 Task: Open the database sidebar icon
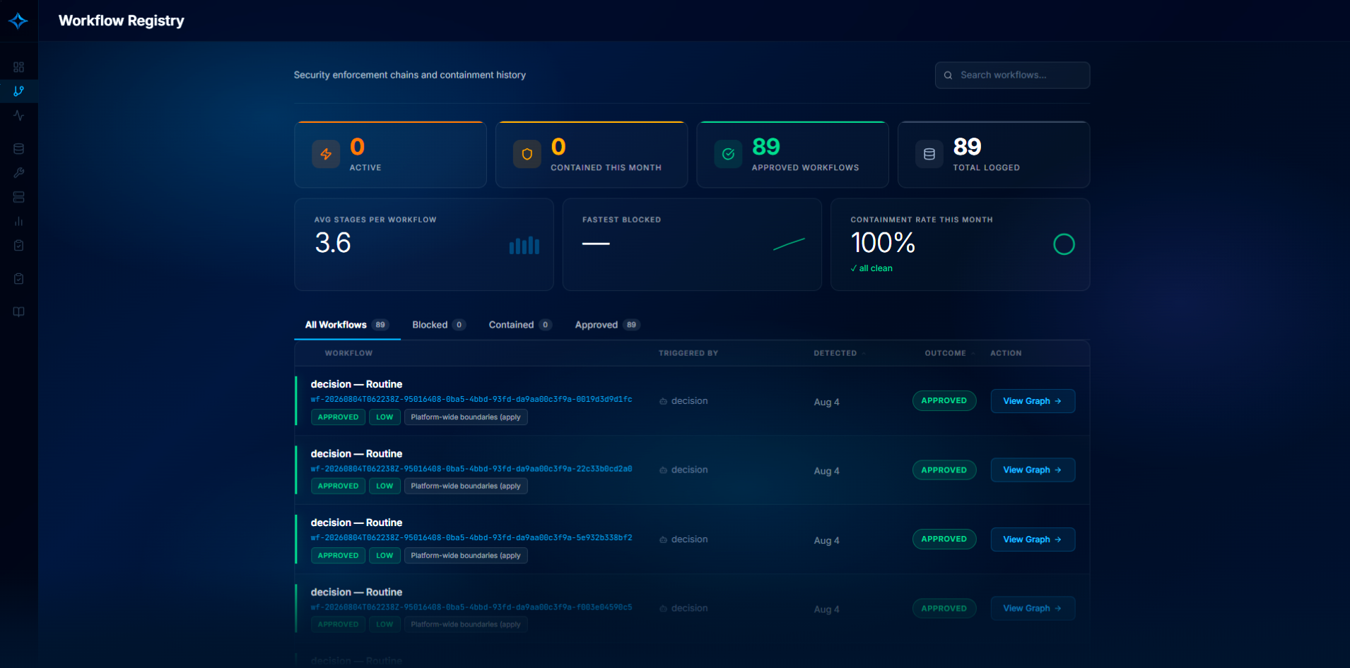coord(19,149)
